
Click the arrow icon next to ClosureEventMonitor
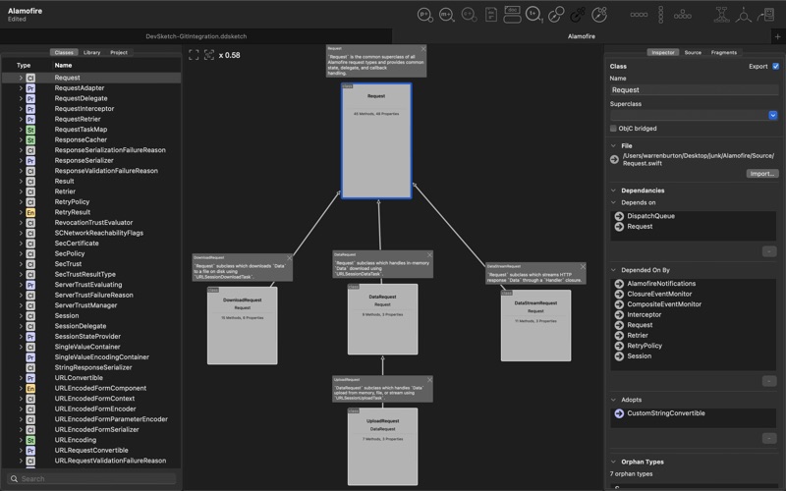[619, 294]
